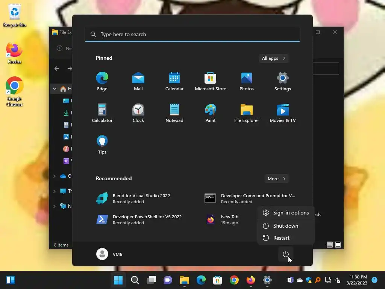
Task: Select Downloads in File Explorer sidebar
Action: pyautogui.click(x=67, y=113)
